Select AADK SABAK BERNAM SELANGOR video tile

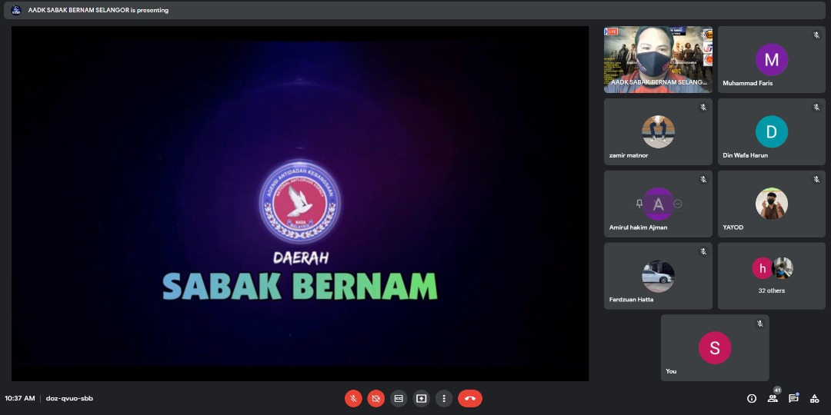point(658,59)
